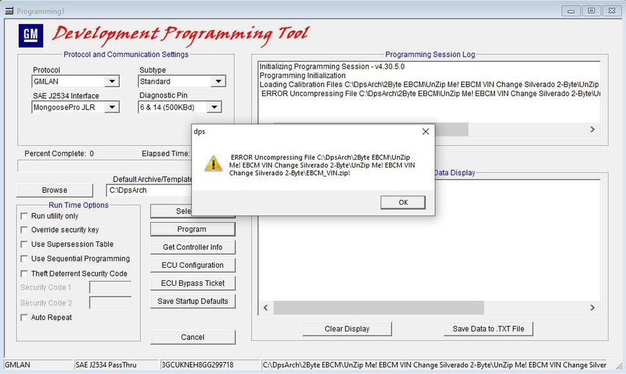Click the C:\DpsArch archive path field
Image resolution: width=626 pixels, height=374 pixels.
click(x=150, y=190)
